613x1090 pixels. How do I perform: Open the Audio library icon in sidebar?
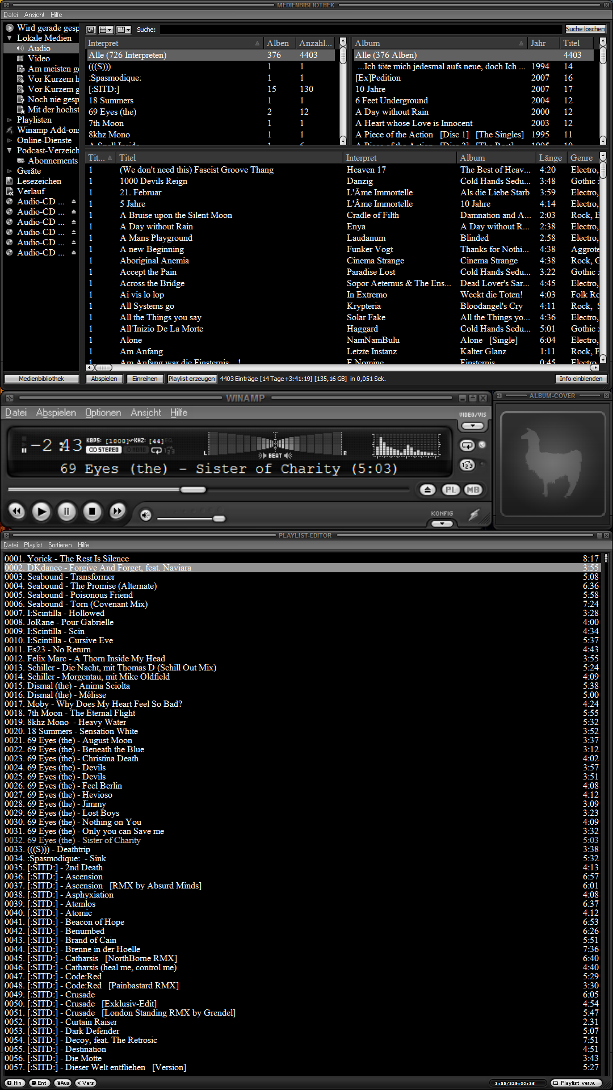[20, 48]
